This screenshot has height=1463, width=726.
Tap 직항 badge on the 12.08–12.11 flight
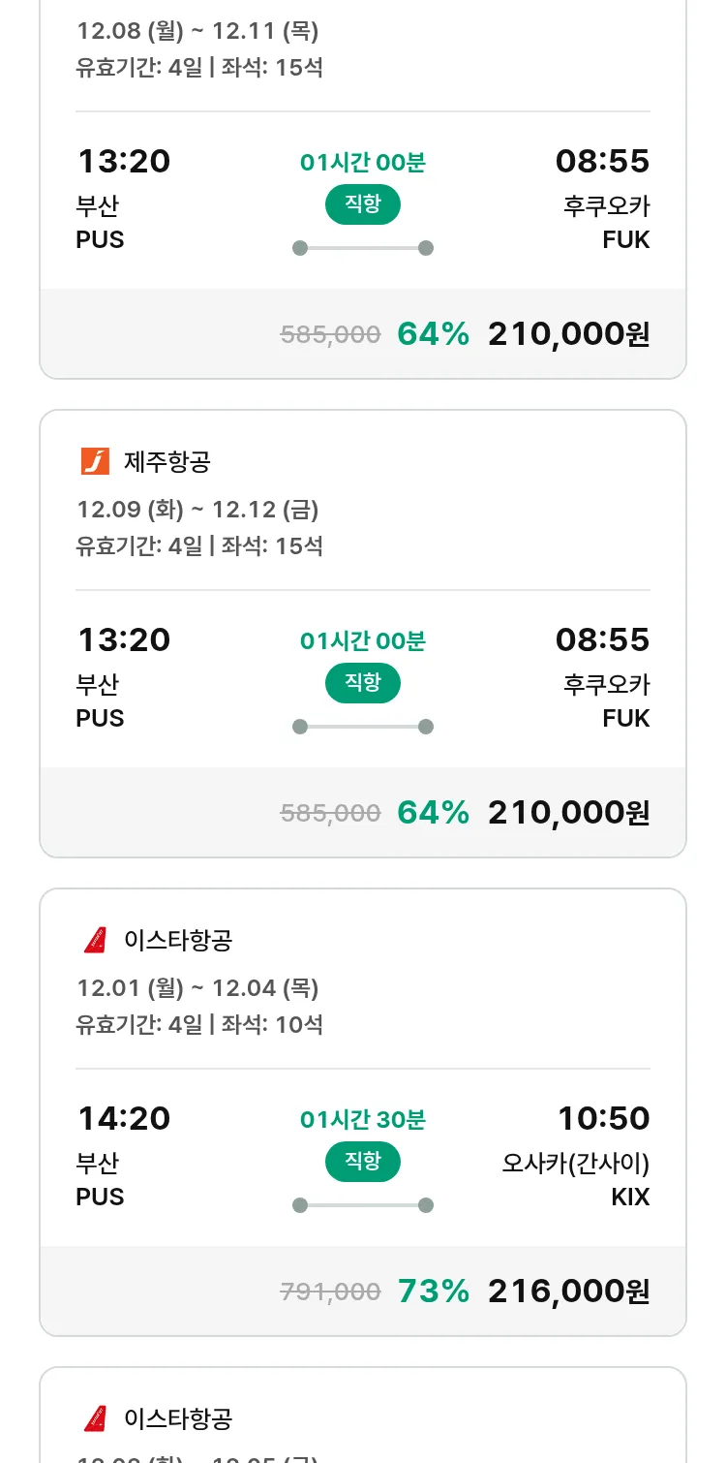click(x=362, y=204)
